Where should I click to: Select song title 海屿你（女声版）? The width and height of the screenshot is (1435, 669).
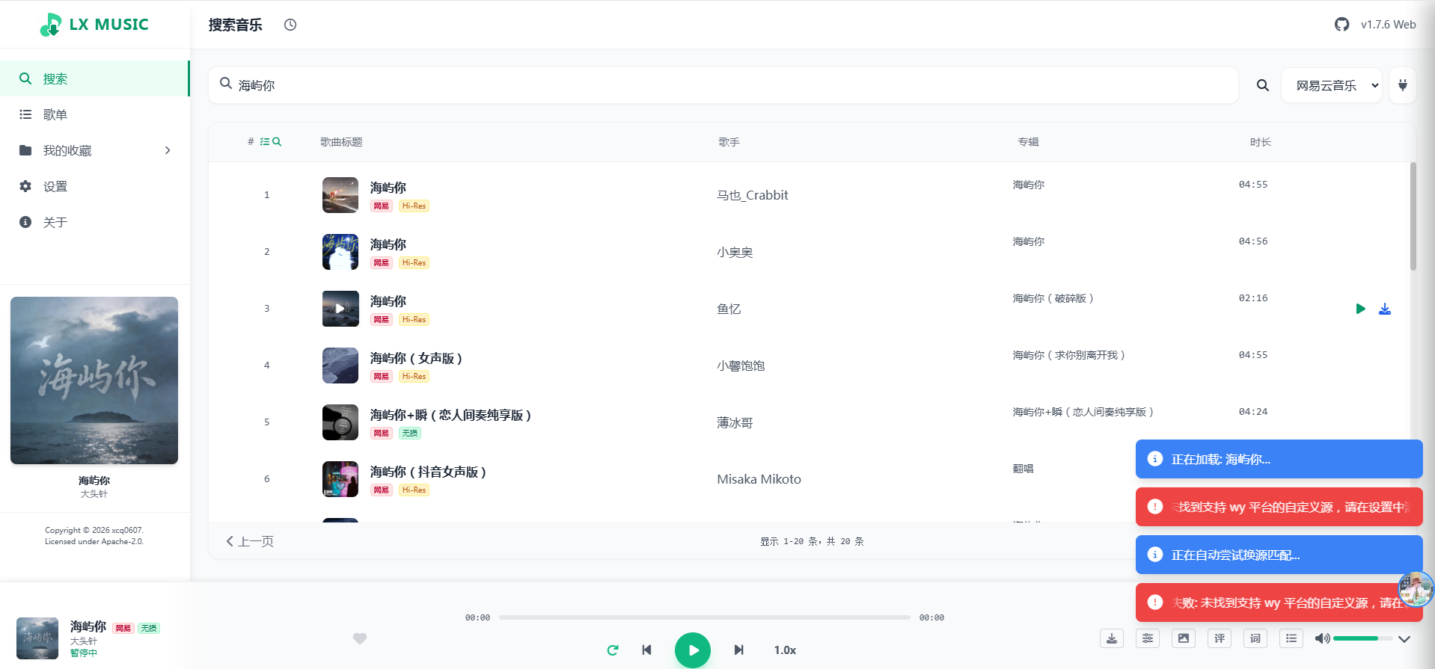[x=417, y=358]
